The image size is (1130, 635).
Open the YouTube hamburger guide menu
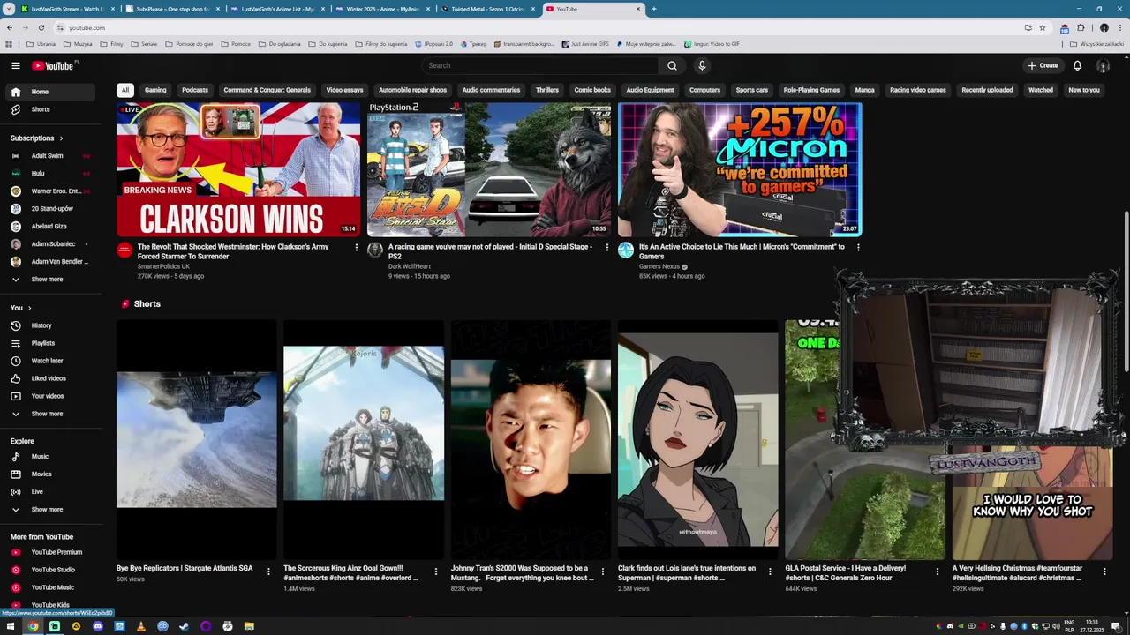[x=15, y=65]
